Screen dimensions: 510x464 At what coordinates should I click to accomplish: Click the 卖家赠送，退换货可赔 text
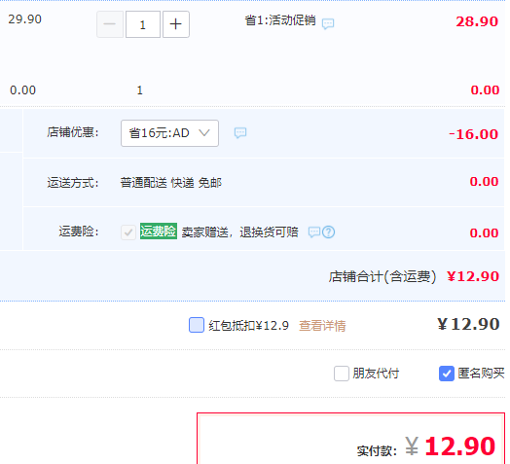239,232
